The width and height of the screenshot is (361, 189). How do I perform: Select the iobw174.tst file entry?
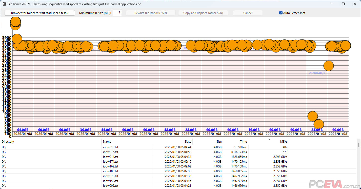click(x=111, y=162)
